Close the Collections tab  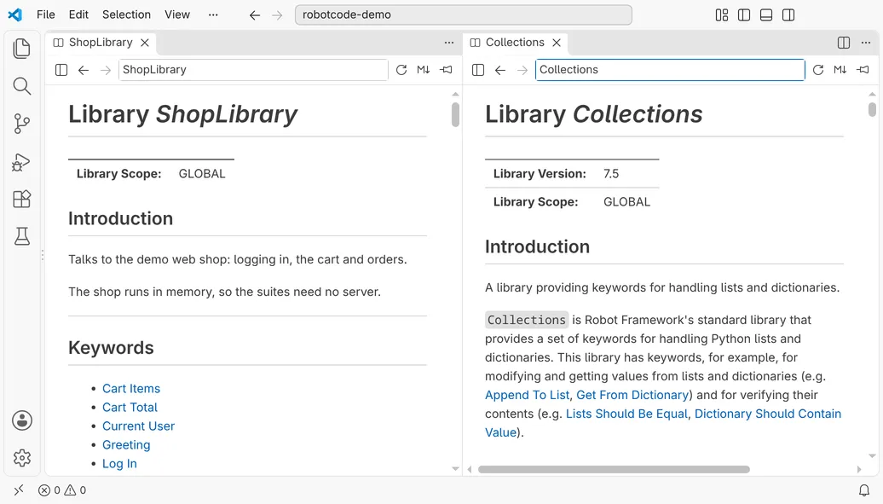point(557,43)
